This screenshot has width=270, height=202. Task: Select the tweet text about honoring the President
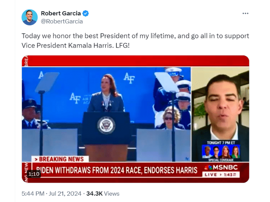coord(135,40)
